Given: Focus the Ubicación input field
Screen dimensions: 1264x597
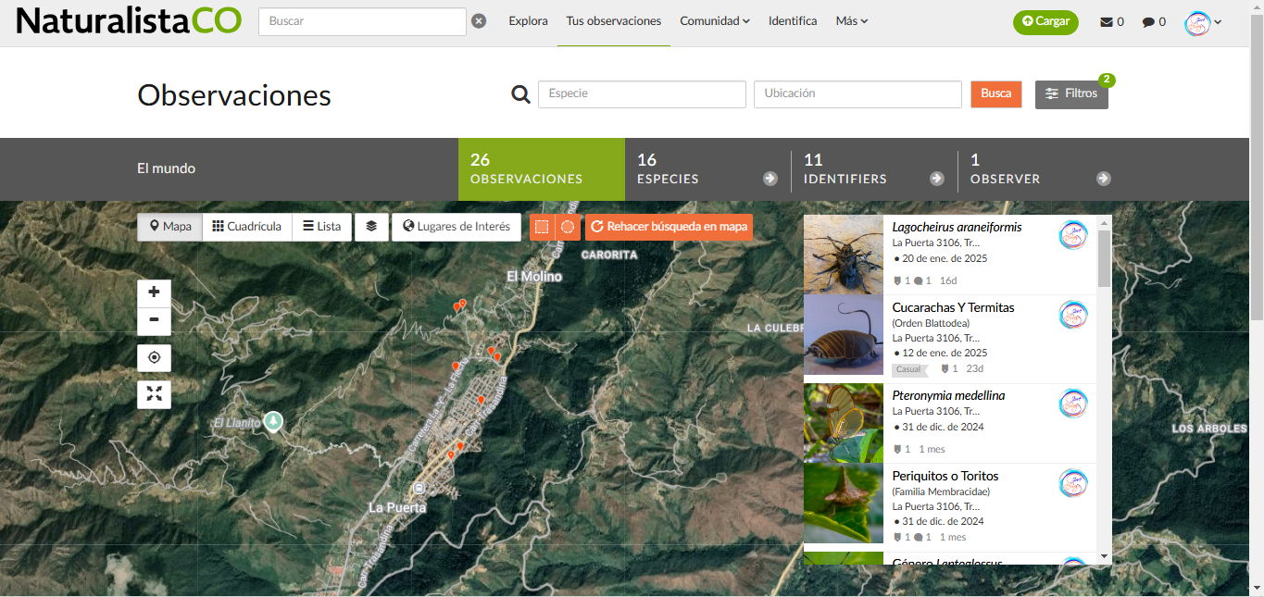Looking at the screenshot, I should (x=857, y=94).
